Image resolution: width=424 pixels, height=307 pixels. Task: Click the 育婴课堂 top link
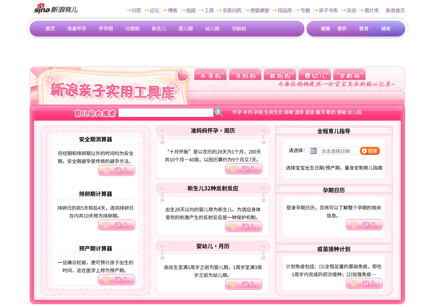(260, 11)
